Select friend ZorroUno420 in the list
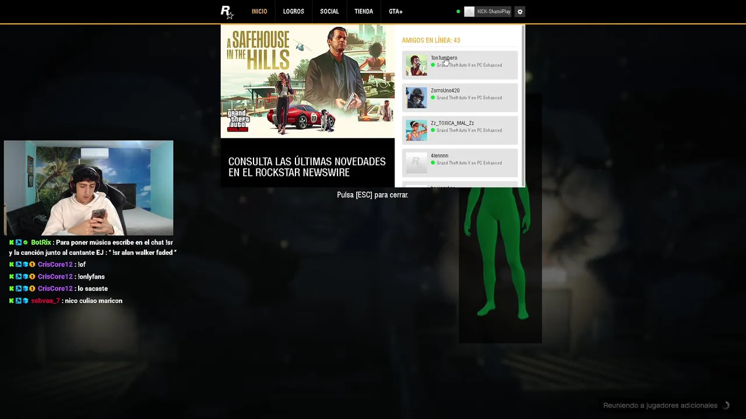The width and height of the screenshot is (746, 419). [460, 98]
